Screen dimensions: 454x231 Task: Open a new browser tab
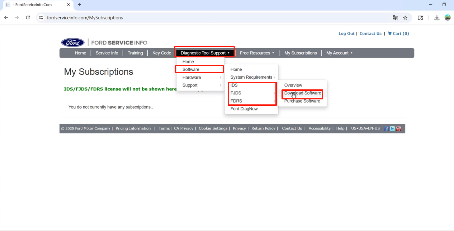[x=80, y=5]
